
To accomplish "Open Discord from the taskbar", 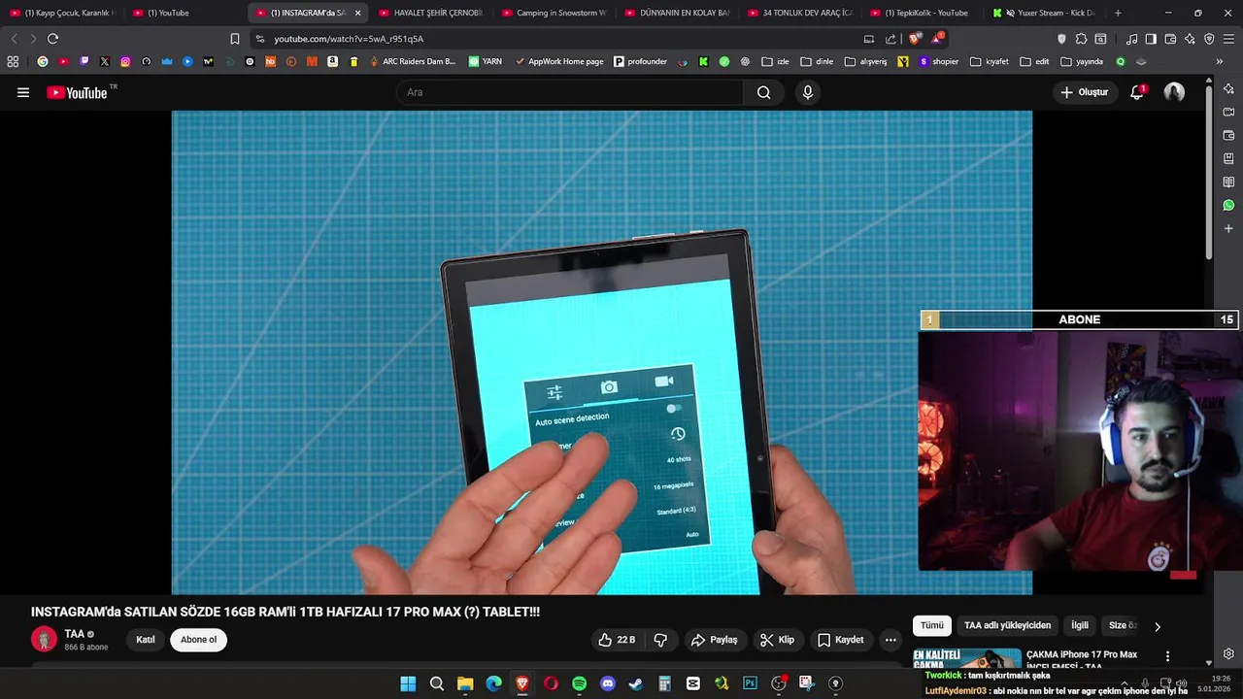I will 608,683.
